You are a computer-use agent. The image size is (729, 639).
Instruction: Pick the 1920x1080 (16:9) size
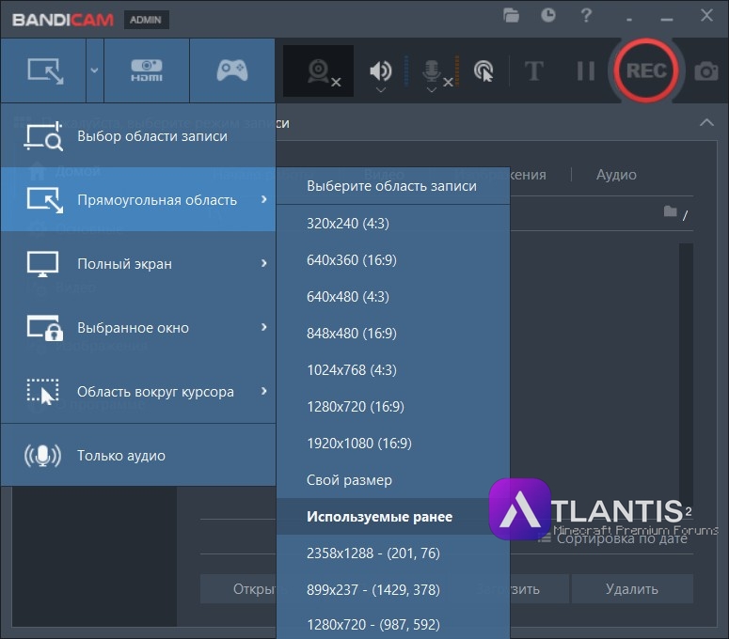click(x=393, y=444)
